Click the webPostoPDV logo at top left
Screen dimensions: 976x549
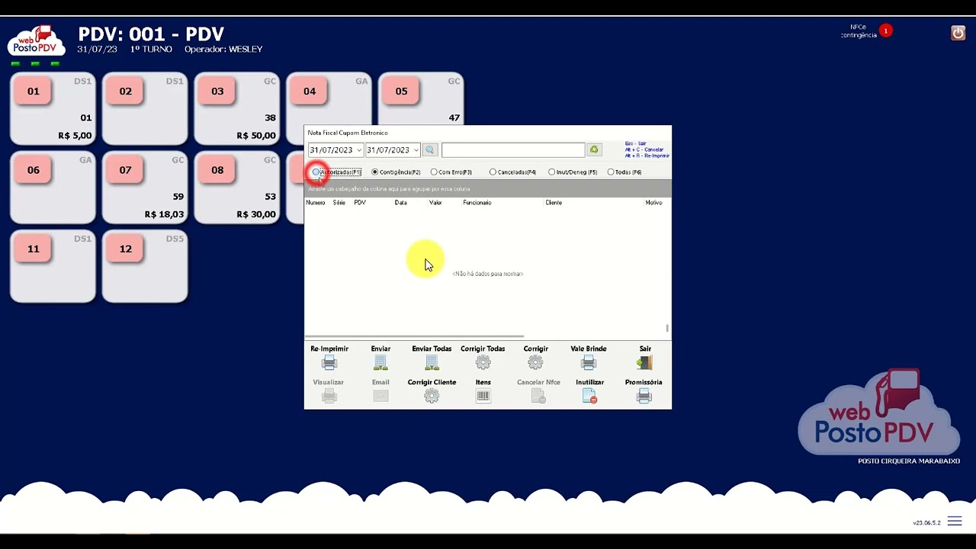pyautogui.click(x=37, y=43)
